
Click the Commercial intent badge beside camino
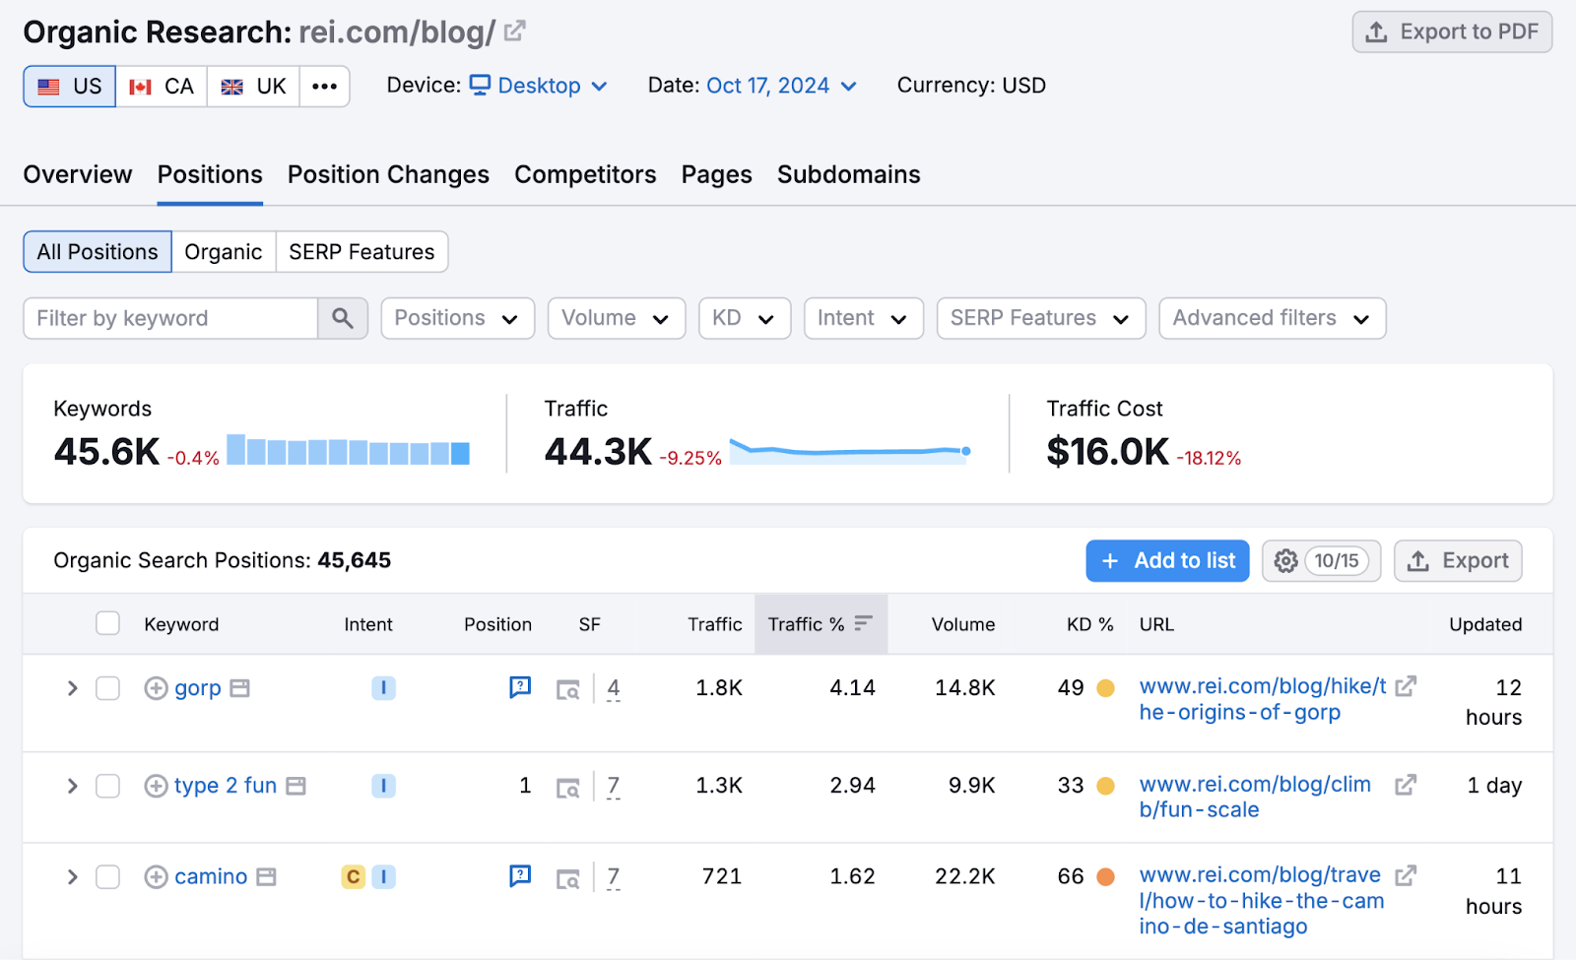click(x=353, y=876)
